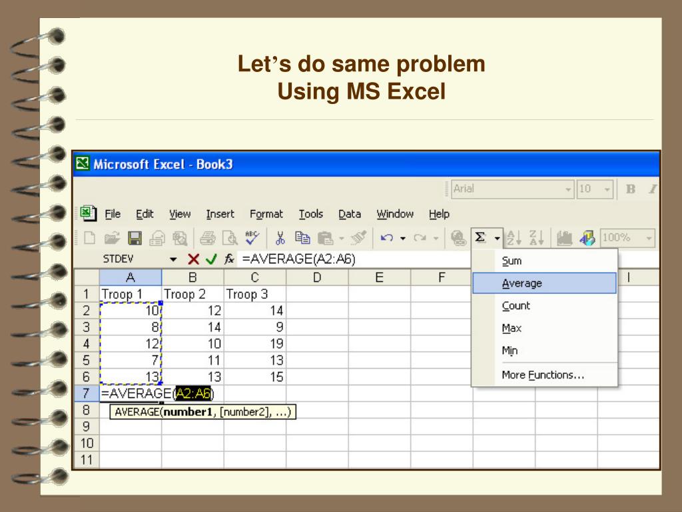Open the Data menu
This screenshot has width=682, height=512.
pos(350,214)
